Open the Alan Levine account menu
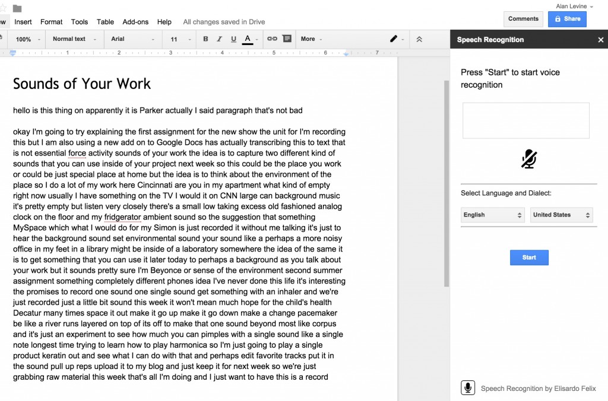 [574, 6]
